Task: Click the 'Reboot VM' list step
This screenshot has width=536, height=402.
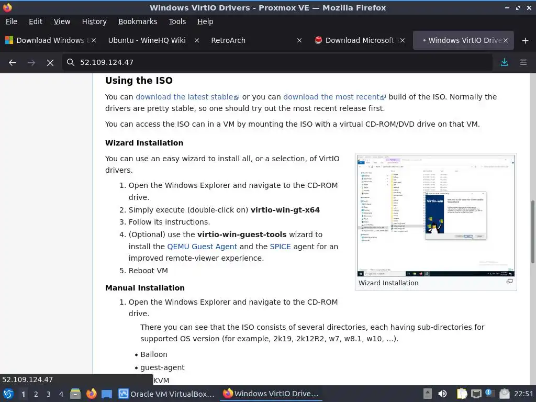Action: [x=148, y=271]
